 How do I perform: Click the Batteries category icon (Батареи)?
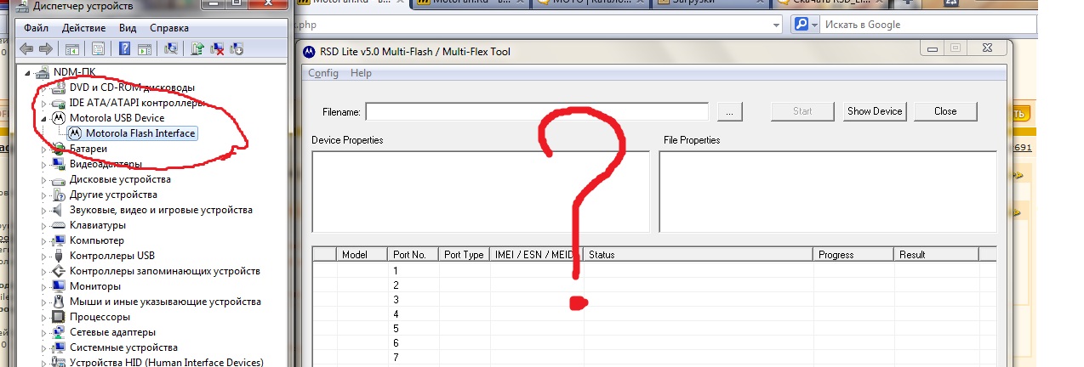(59, 149)
